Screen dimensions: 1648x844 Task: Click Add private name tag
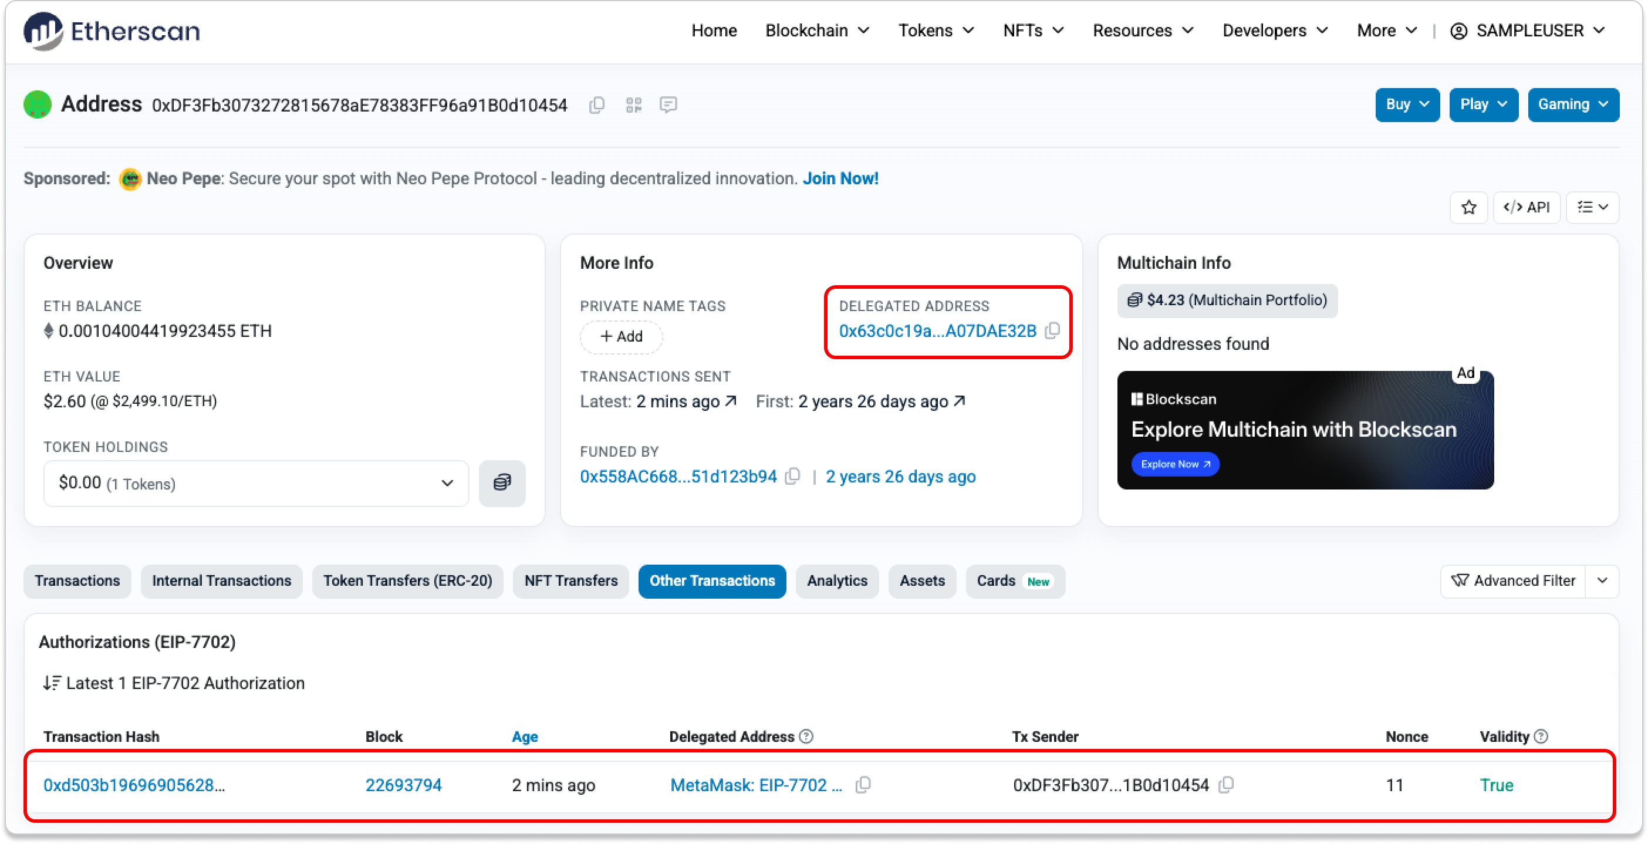(621, 336)
